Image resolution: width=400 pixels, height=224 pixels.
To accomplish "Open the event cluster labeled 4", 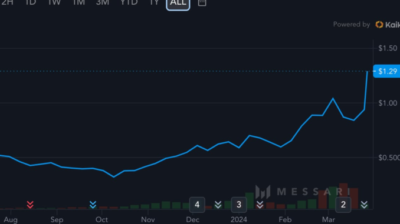I will [197, 205].
